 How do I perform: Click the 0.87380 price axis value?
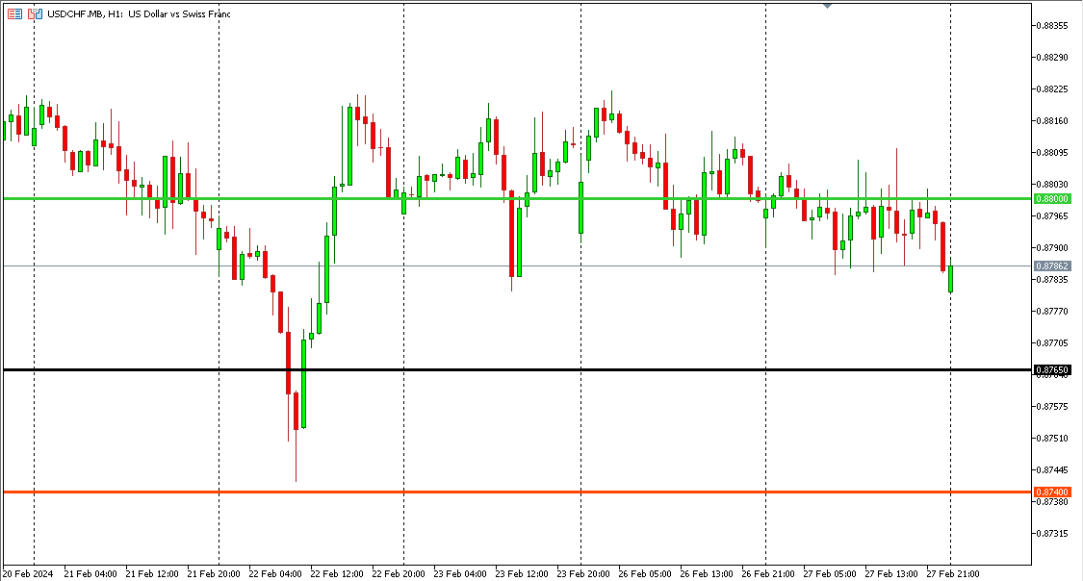pos(1052,502)
